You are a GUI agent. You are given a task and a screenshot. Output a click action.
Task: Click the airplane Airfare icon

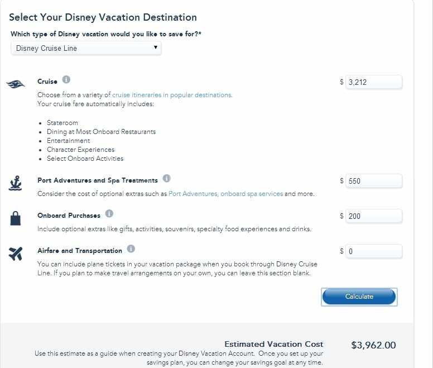coord(16,254)
